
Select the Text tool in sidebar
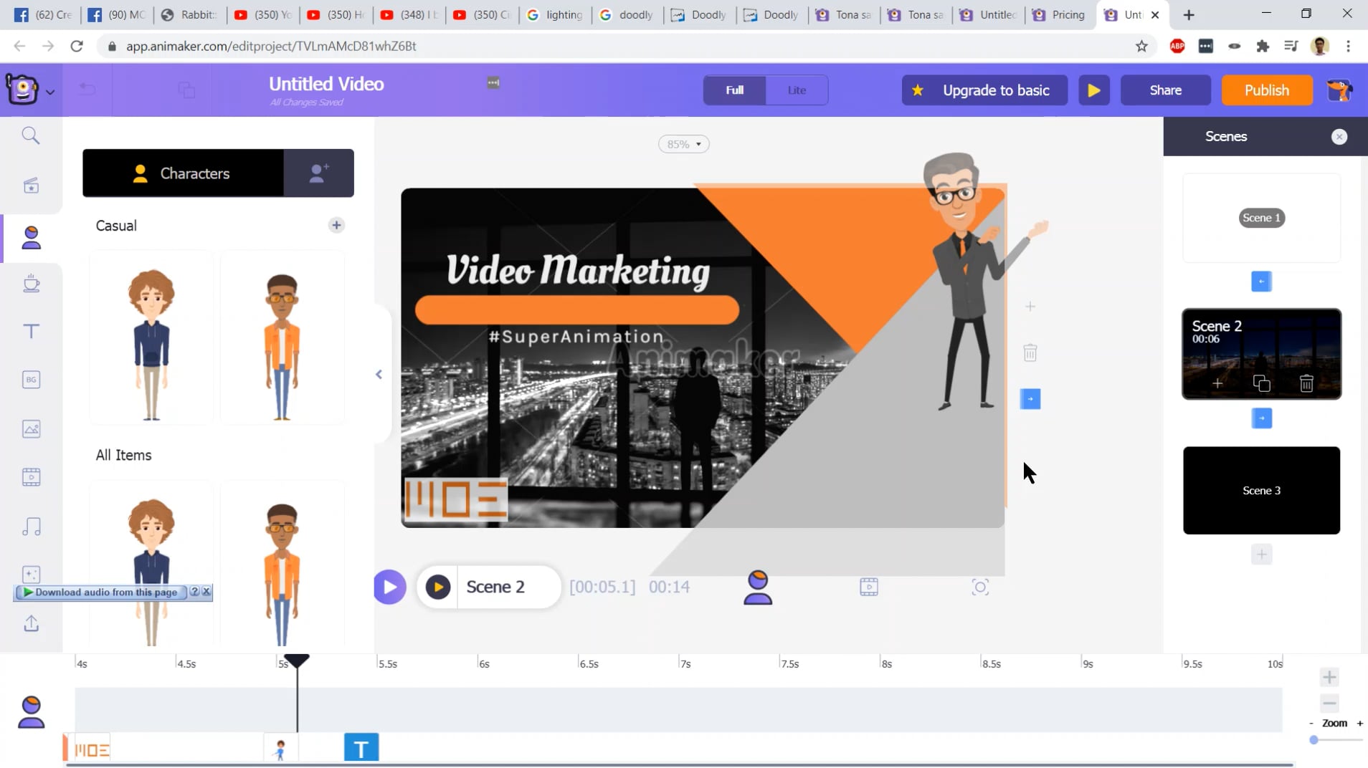pyautogui.click(x=31, y=331)
